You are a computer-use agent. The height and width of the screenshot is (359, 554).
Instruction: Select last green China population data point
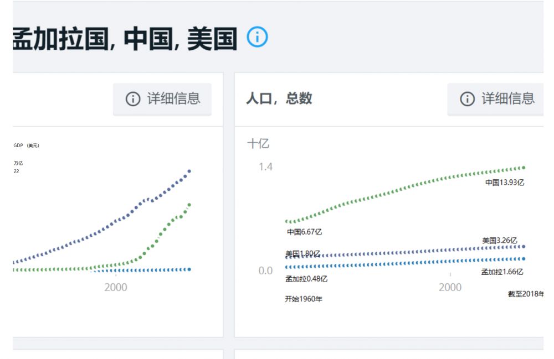click(x=524, y=168)
